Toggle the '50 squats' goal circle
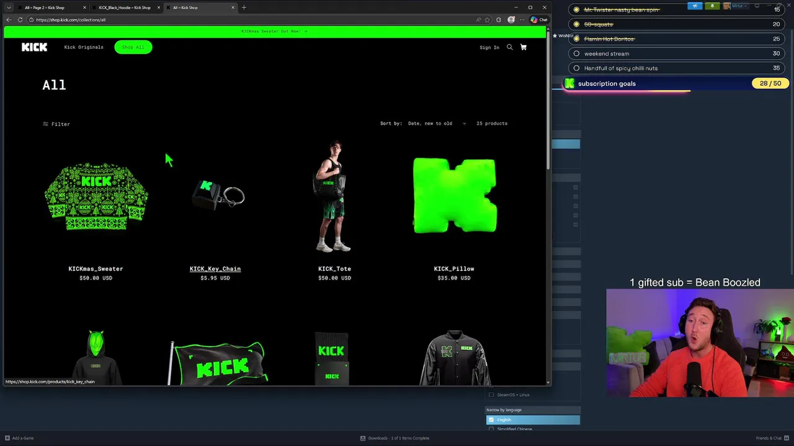The image size is (794, 446). tap(576, 24)
